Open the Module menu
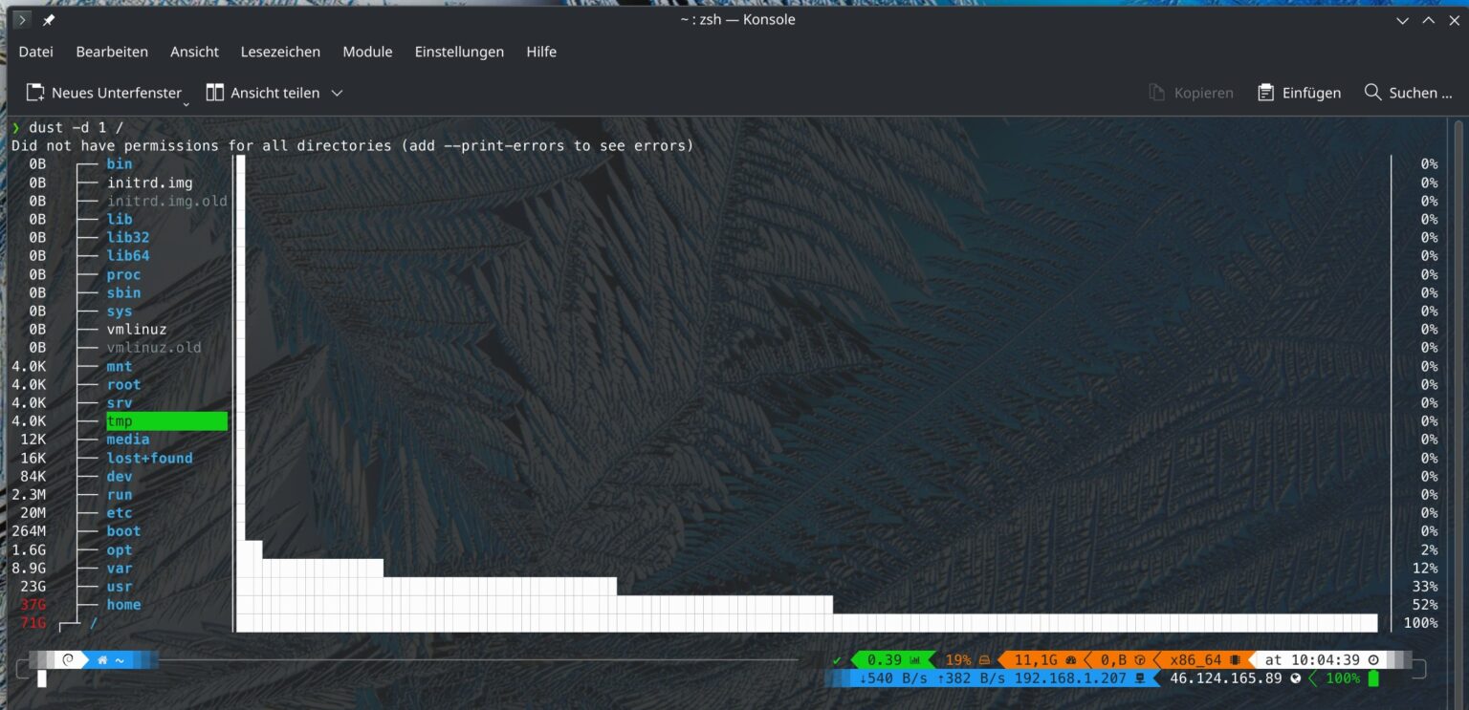The height and width of the screenshot is (710, 1469). coord(367,52)
